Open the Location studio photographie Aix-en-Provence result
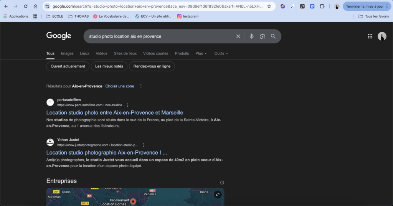 (107, 153)
